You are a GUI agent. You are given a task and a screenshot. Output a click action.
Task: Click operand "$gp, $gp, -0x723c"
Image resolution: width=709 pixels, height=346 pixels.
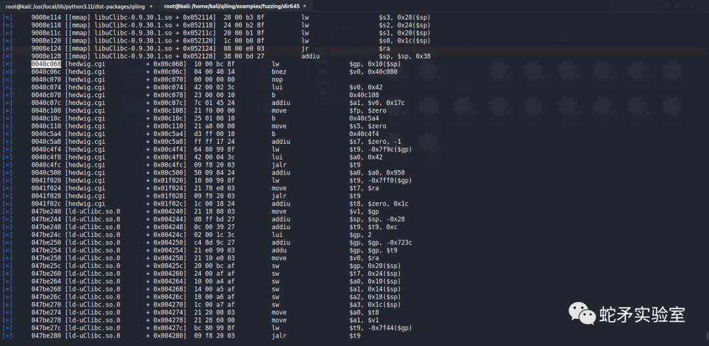[x=381, y=243]
